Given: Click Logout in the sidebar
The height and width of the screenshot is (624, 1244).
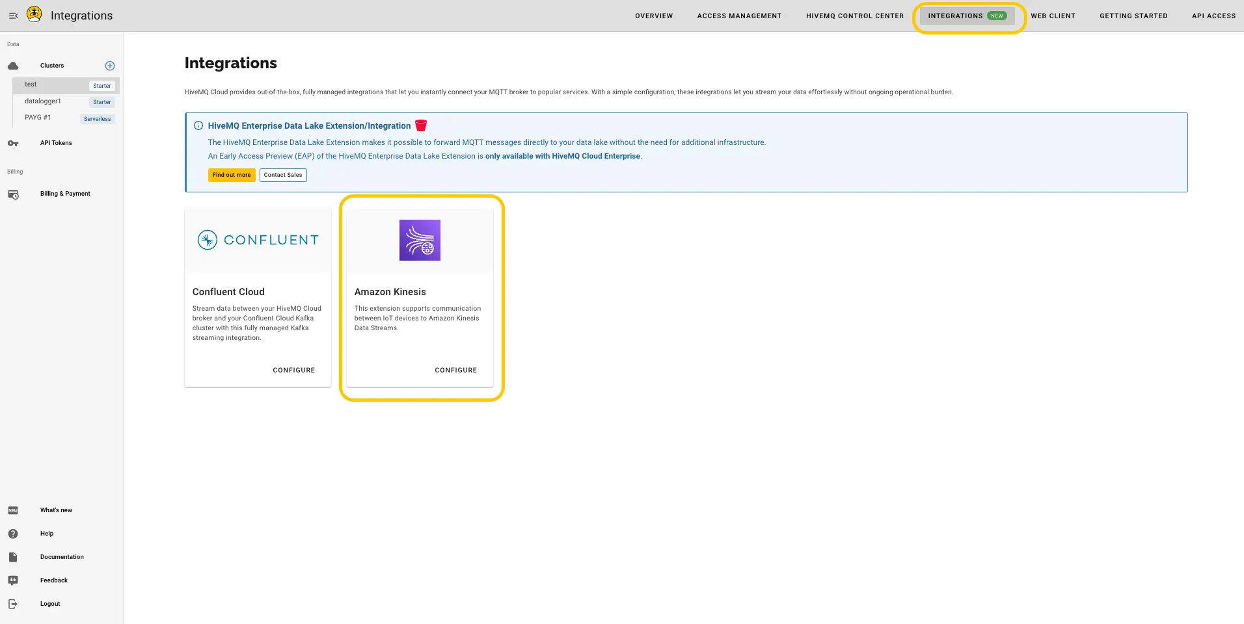Looking at the screenshot, I should point(50,604).
